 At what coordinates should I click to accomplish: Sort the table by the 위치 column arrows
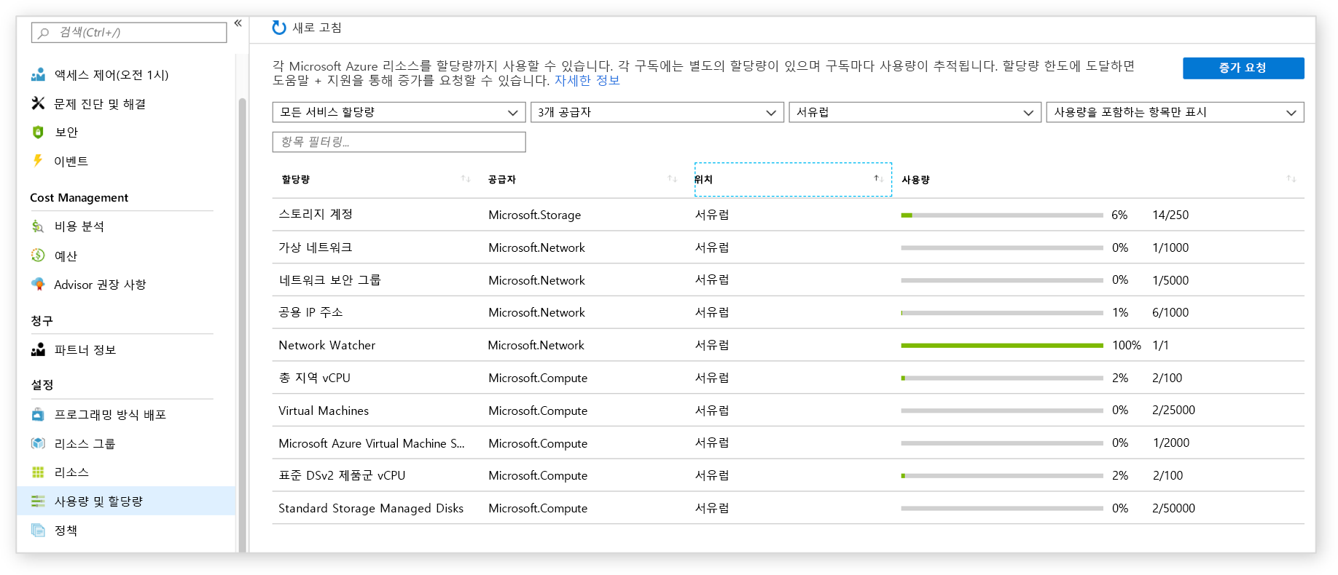coord(879,179)
